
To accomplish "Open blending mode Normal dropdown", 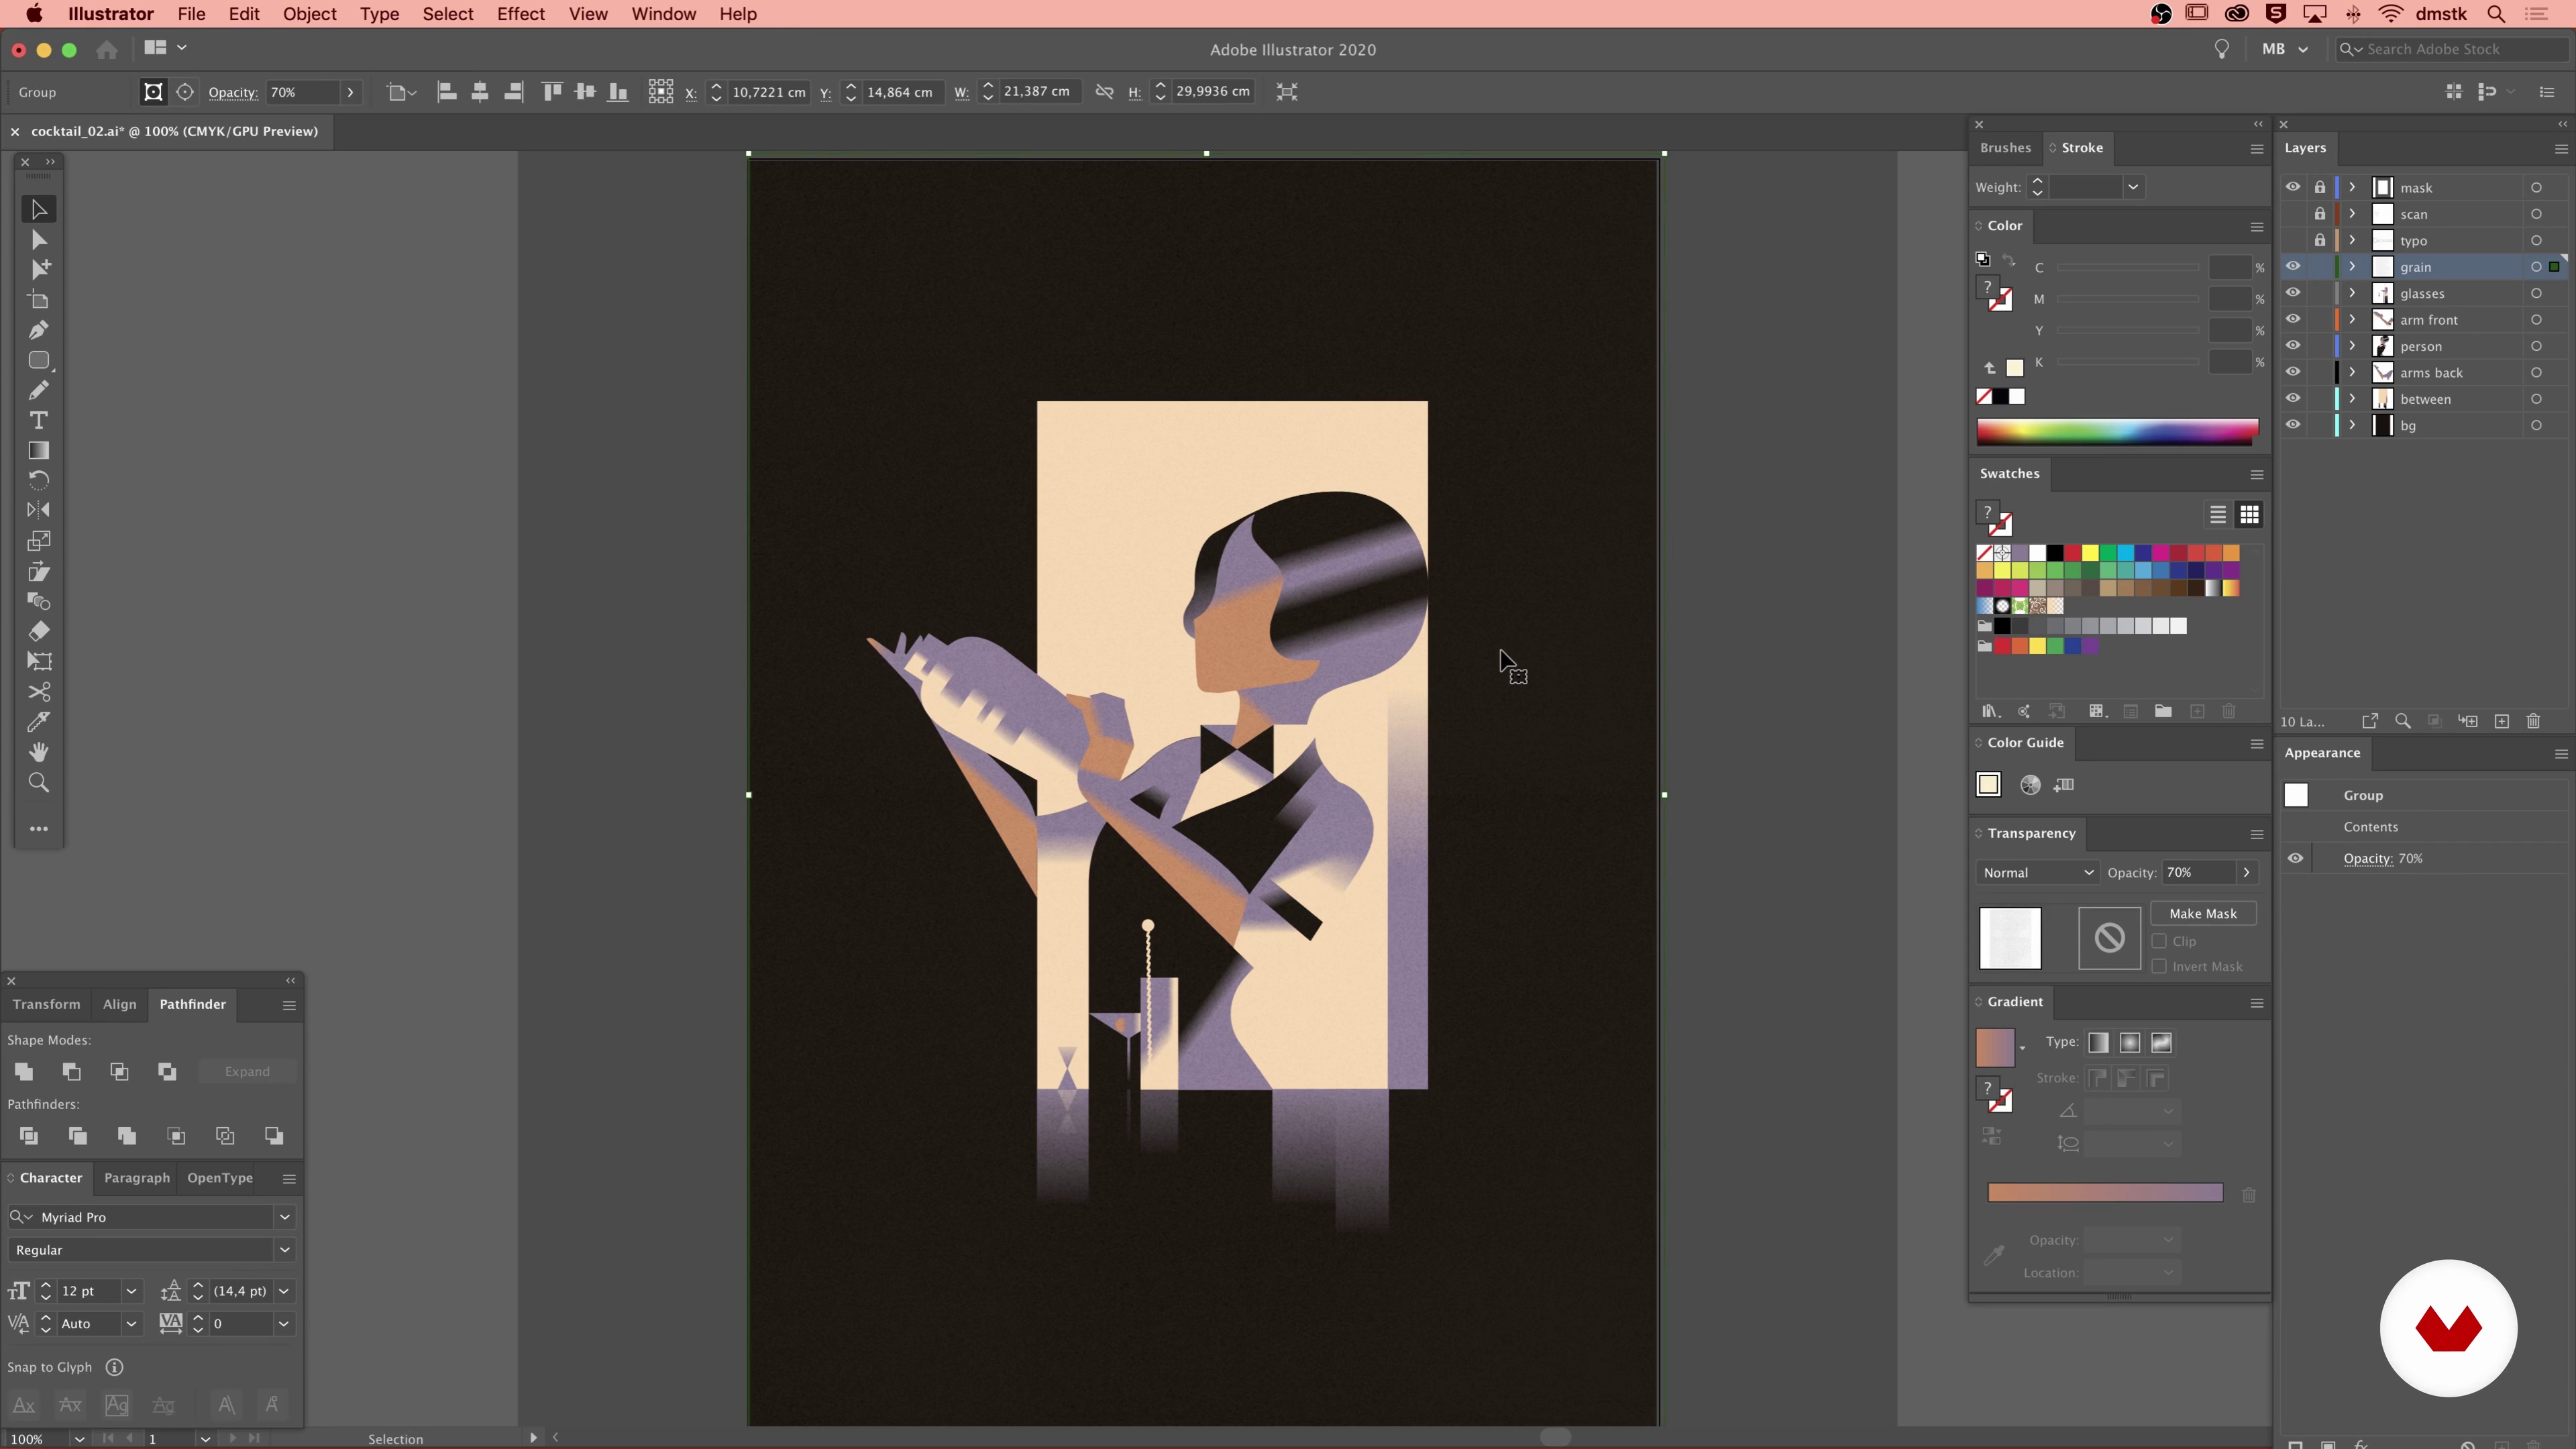I will pyautogui.click(x=2037, y=873).
